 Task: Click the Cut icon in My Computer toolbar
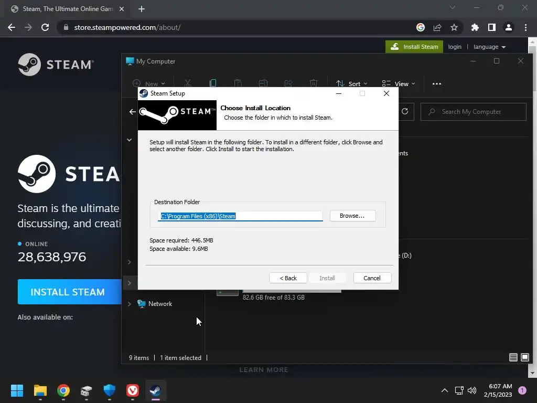point(187,83)
